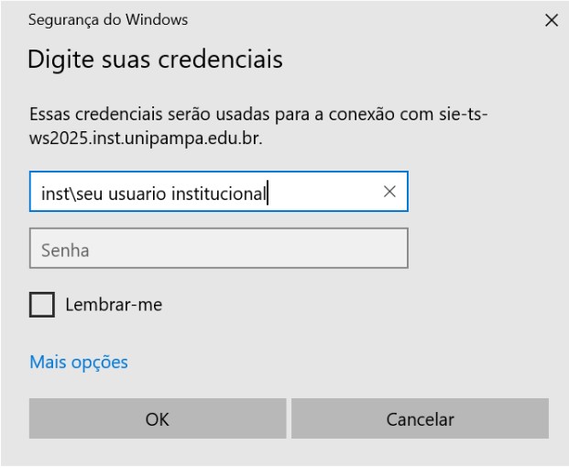Click the Digite suas credenciais heading
569x468 pixels.
[156, 61]
